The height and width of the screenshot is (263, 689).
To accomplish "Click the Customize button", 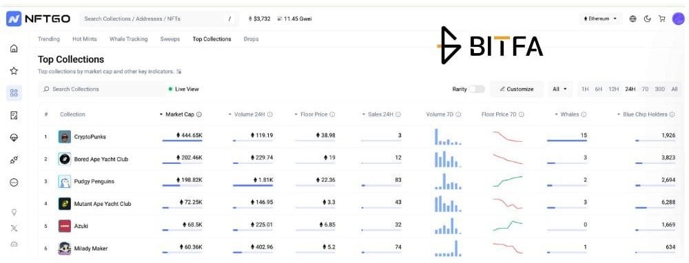I will click(516, 89).
